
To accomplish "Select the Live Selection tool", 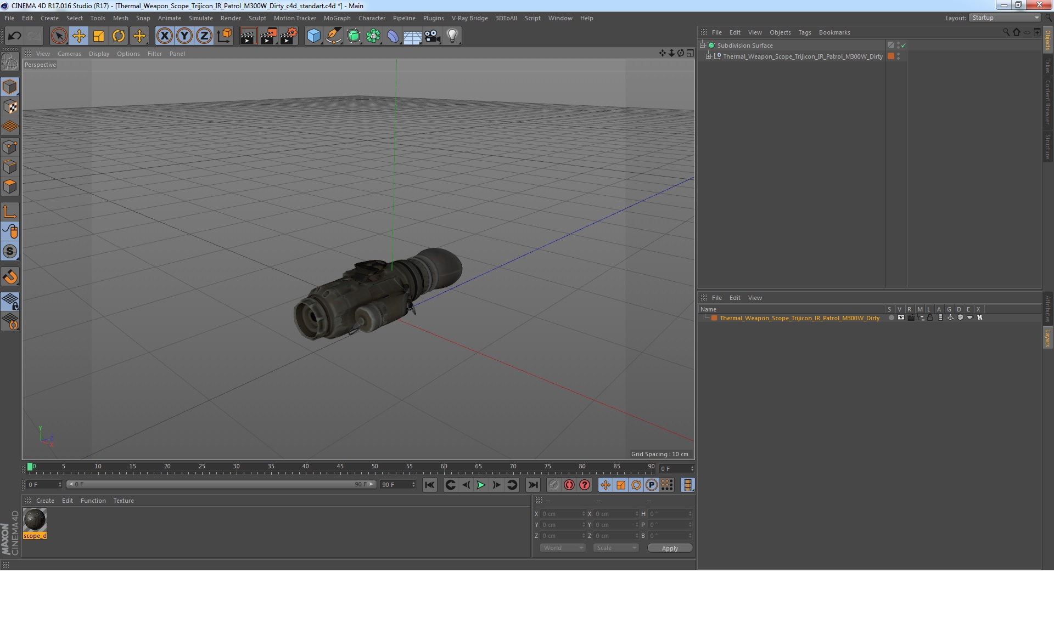I will pyautogui.click(x=59, y=36).
